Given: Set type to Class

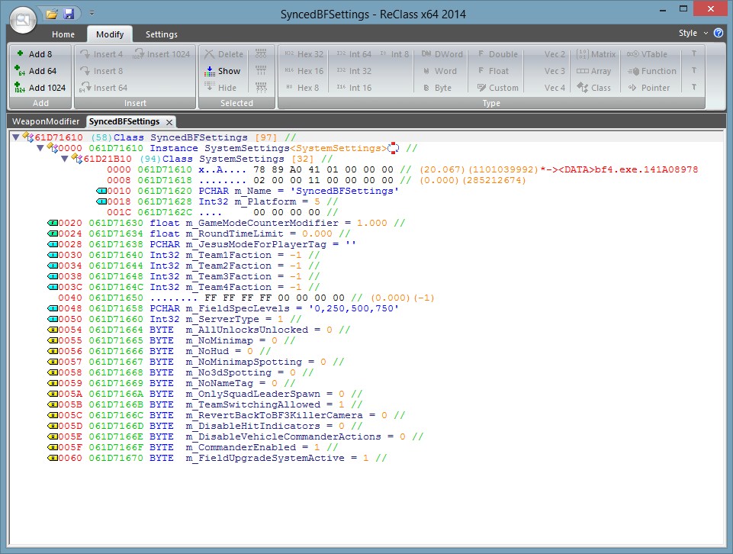Looking at the screenshot, I should pos(593,88).
